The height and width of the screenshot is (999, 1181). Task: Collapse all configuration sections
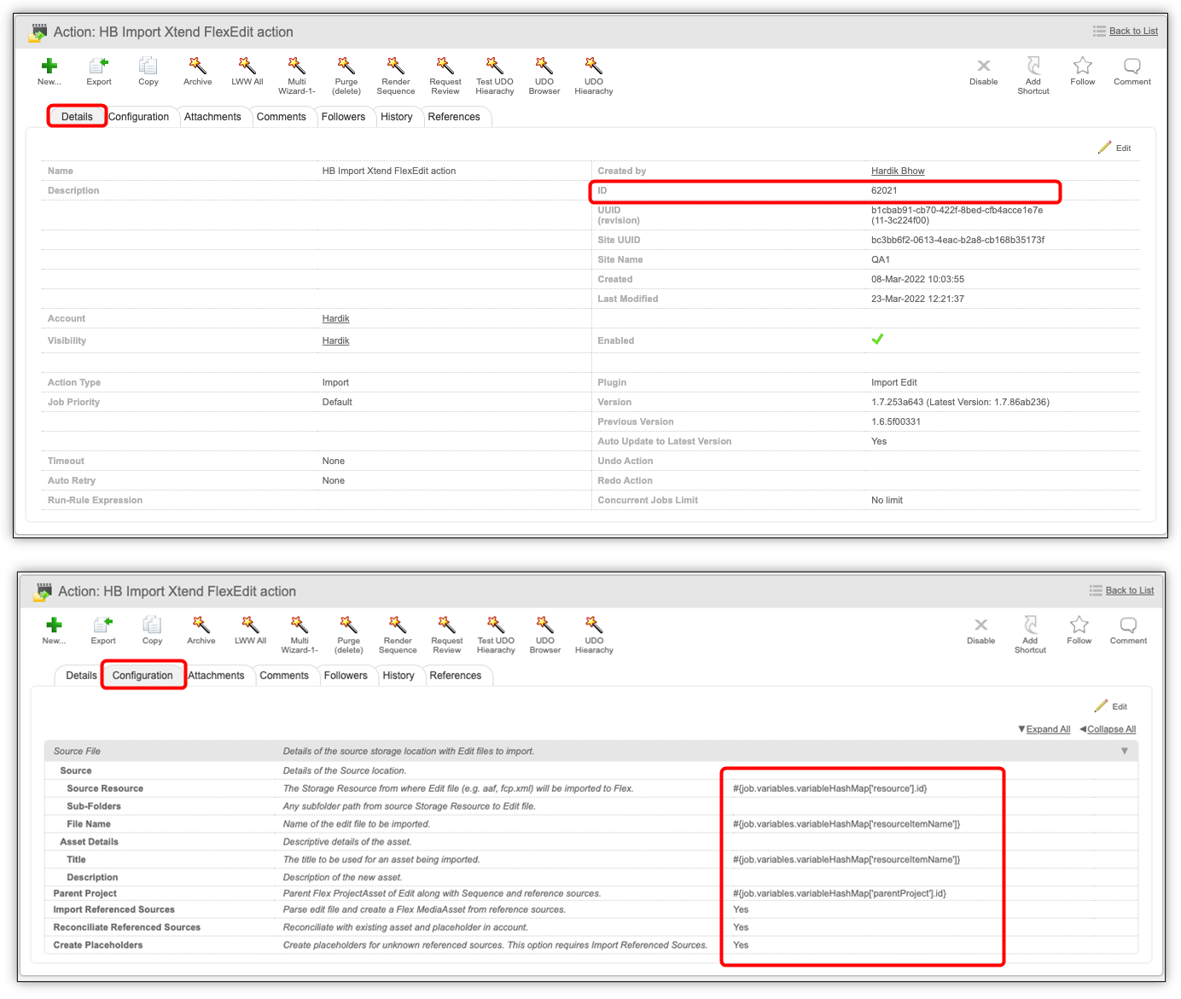pos(1111,729)
